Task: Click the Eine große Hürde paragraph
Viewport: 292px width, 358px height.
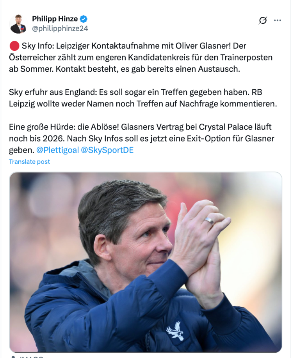Action: coord(142,138)
